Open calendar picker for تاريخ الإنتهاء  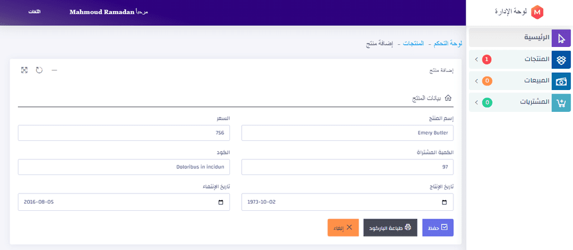(x=220, y=202)
